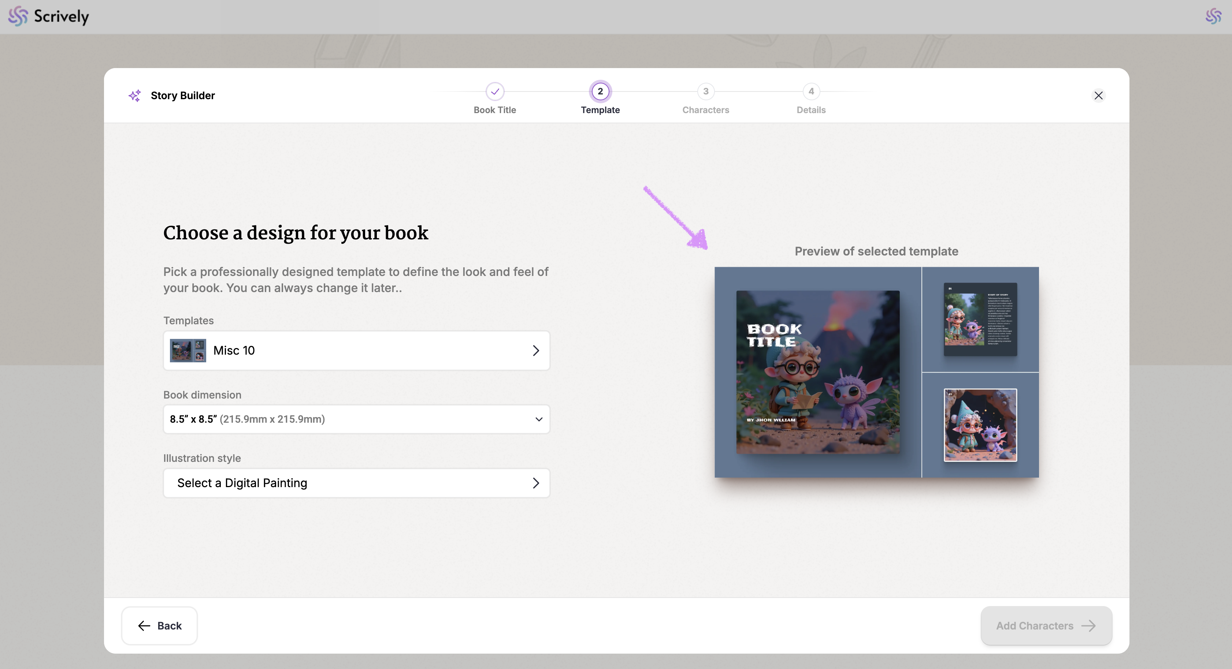Click the step 3 Characters circle
1232x669 pixels.
(x=705, y=91)
